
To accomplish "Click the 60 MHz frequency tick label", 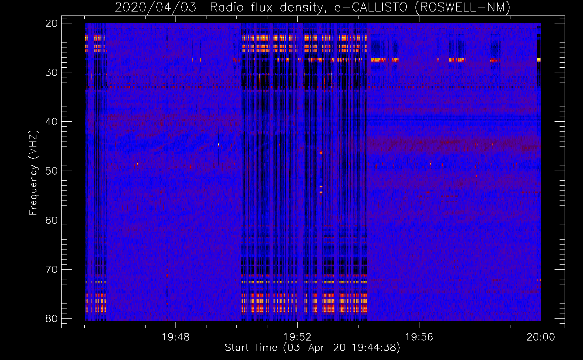I will click(52, 220).
